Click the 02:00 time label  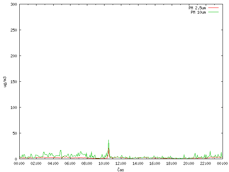coord(36,163)
